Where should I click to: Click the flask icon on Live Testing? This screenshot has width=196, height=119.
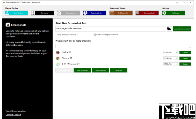(x=7, y=13)
